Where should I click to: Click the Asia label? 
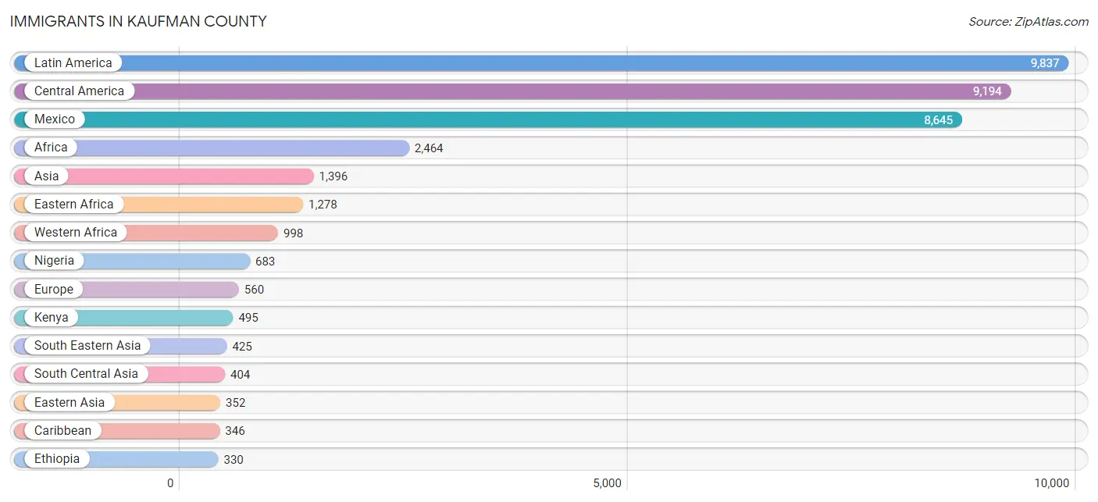click(x=47, y=176)
